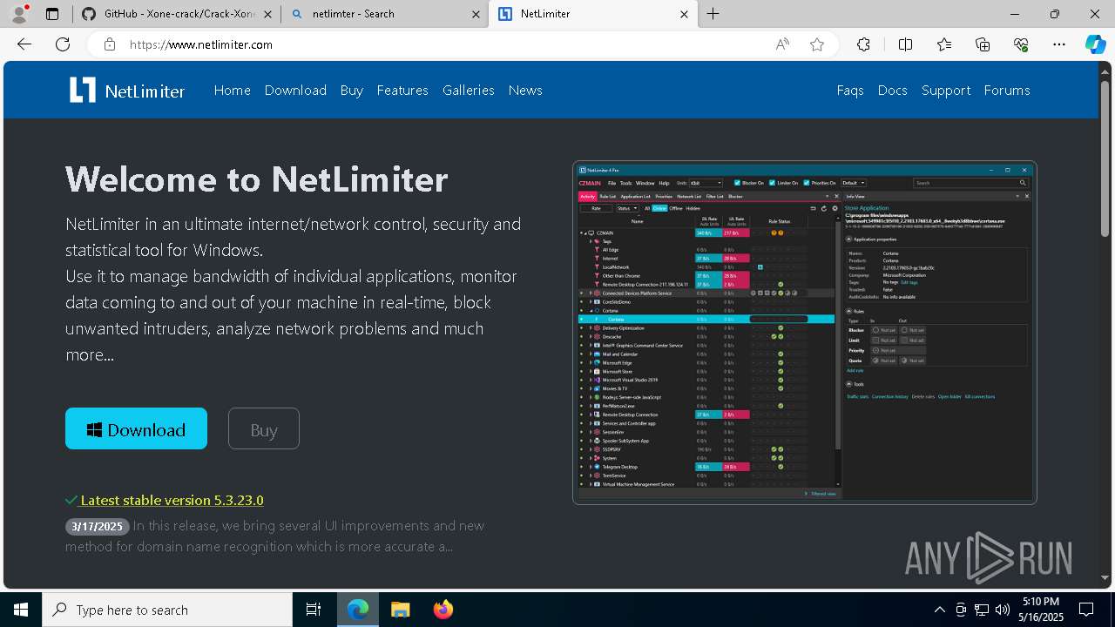1115x627 pixels.
Task: Click the 3/17/2025 release date badge
Action: click(x=98, y=526)
